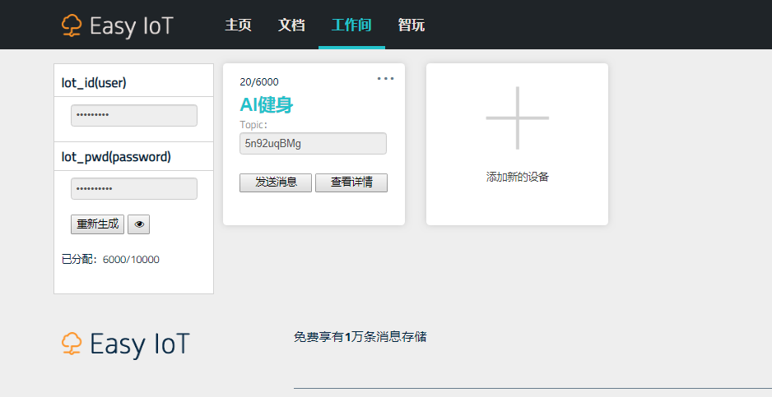This screenshot has height=397, width=772.
Task: Click the Iot_pwd(password) heading
Action: click(x=116, y=157)
